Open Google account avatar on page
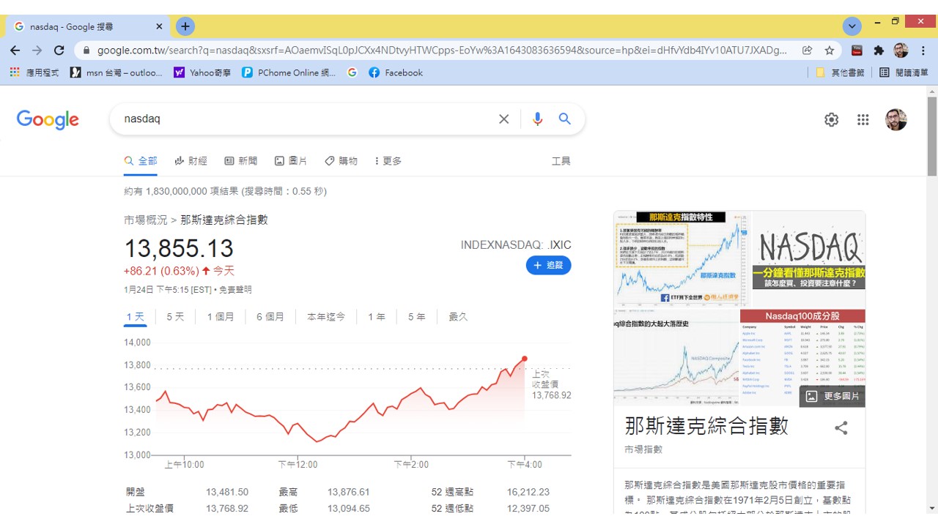The width and height of the screenshot is (938, 527). tap(895, 119)
